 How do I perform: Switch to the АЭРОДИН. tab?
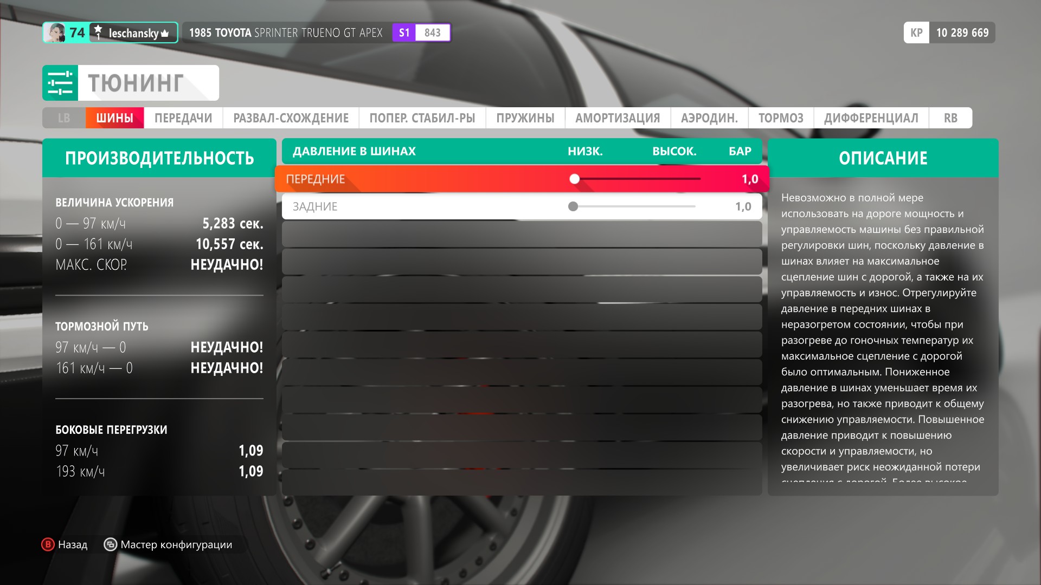(709, 118)
